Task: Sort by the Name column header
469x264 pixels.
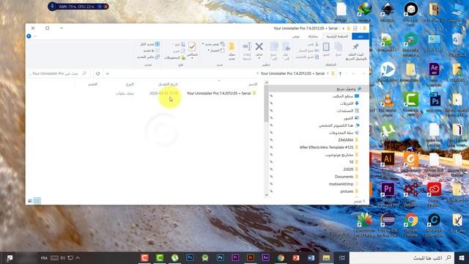Action: tap(253, 84)
